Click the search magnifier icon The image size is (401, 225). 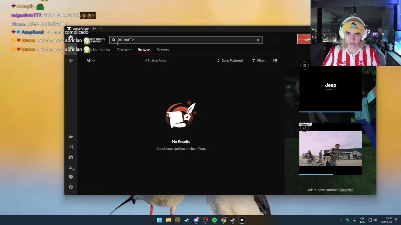pos(114,40)
